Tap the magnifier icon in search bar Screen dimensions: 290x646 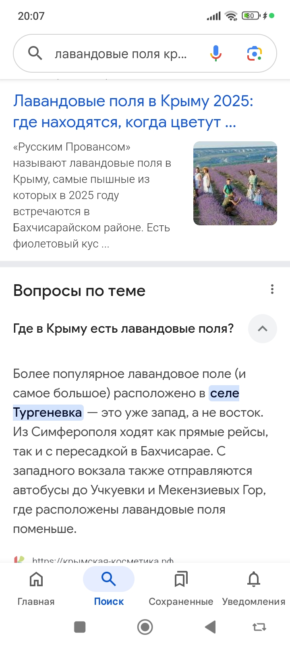(x=35, y=53)
